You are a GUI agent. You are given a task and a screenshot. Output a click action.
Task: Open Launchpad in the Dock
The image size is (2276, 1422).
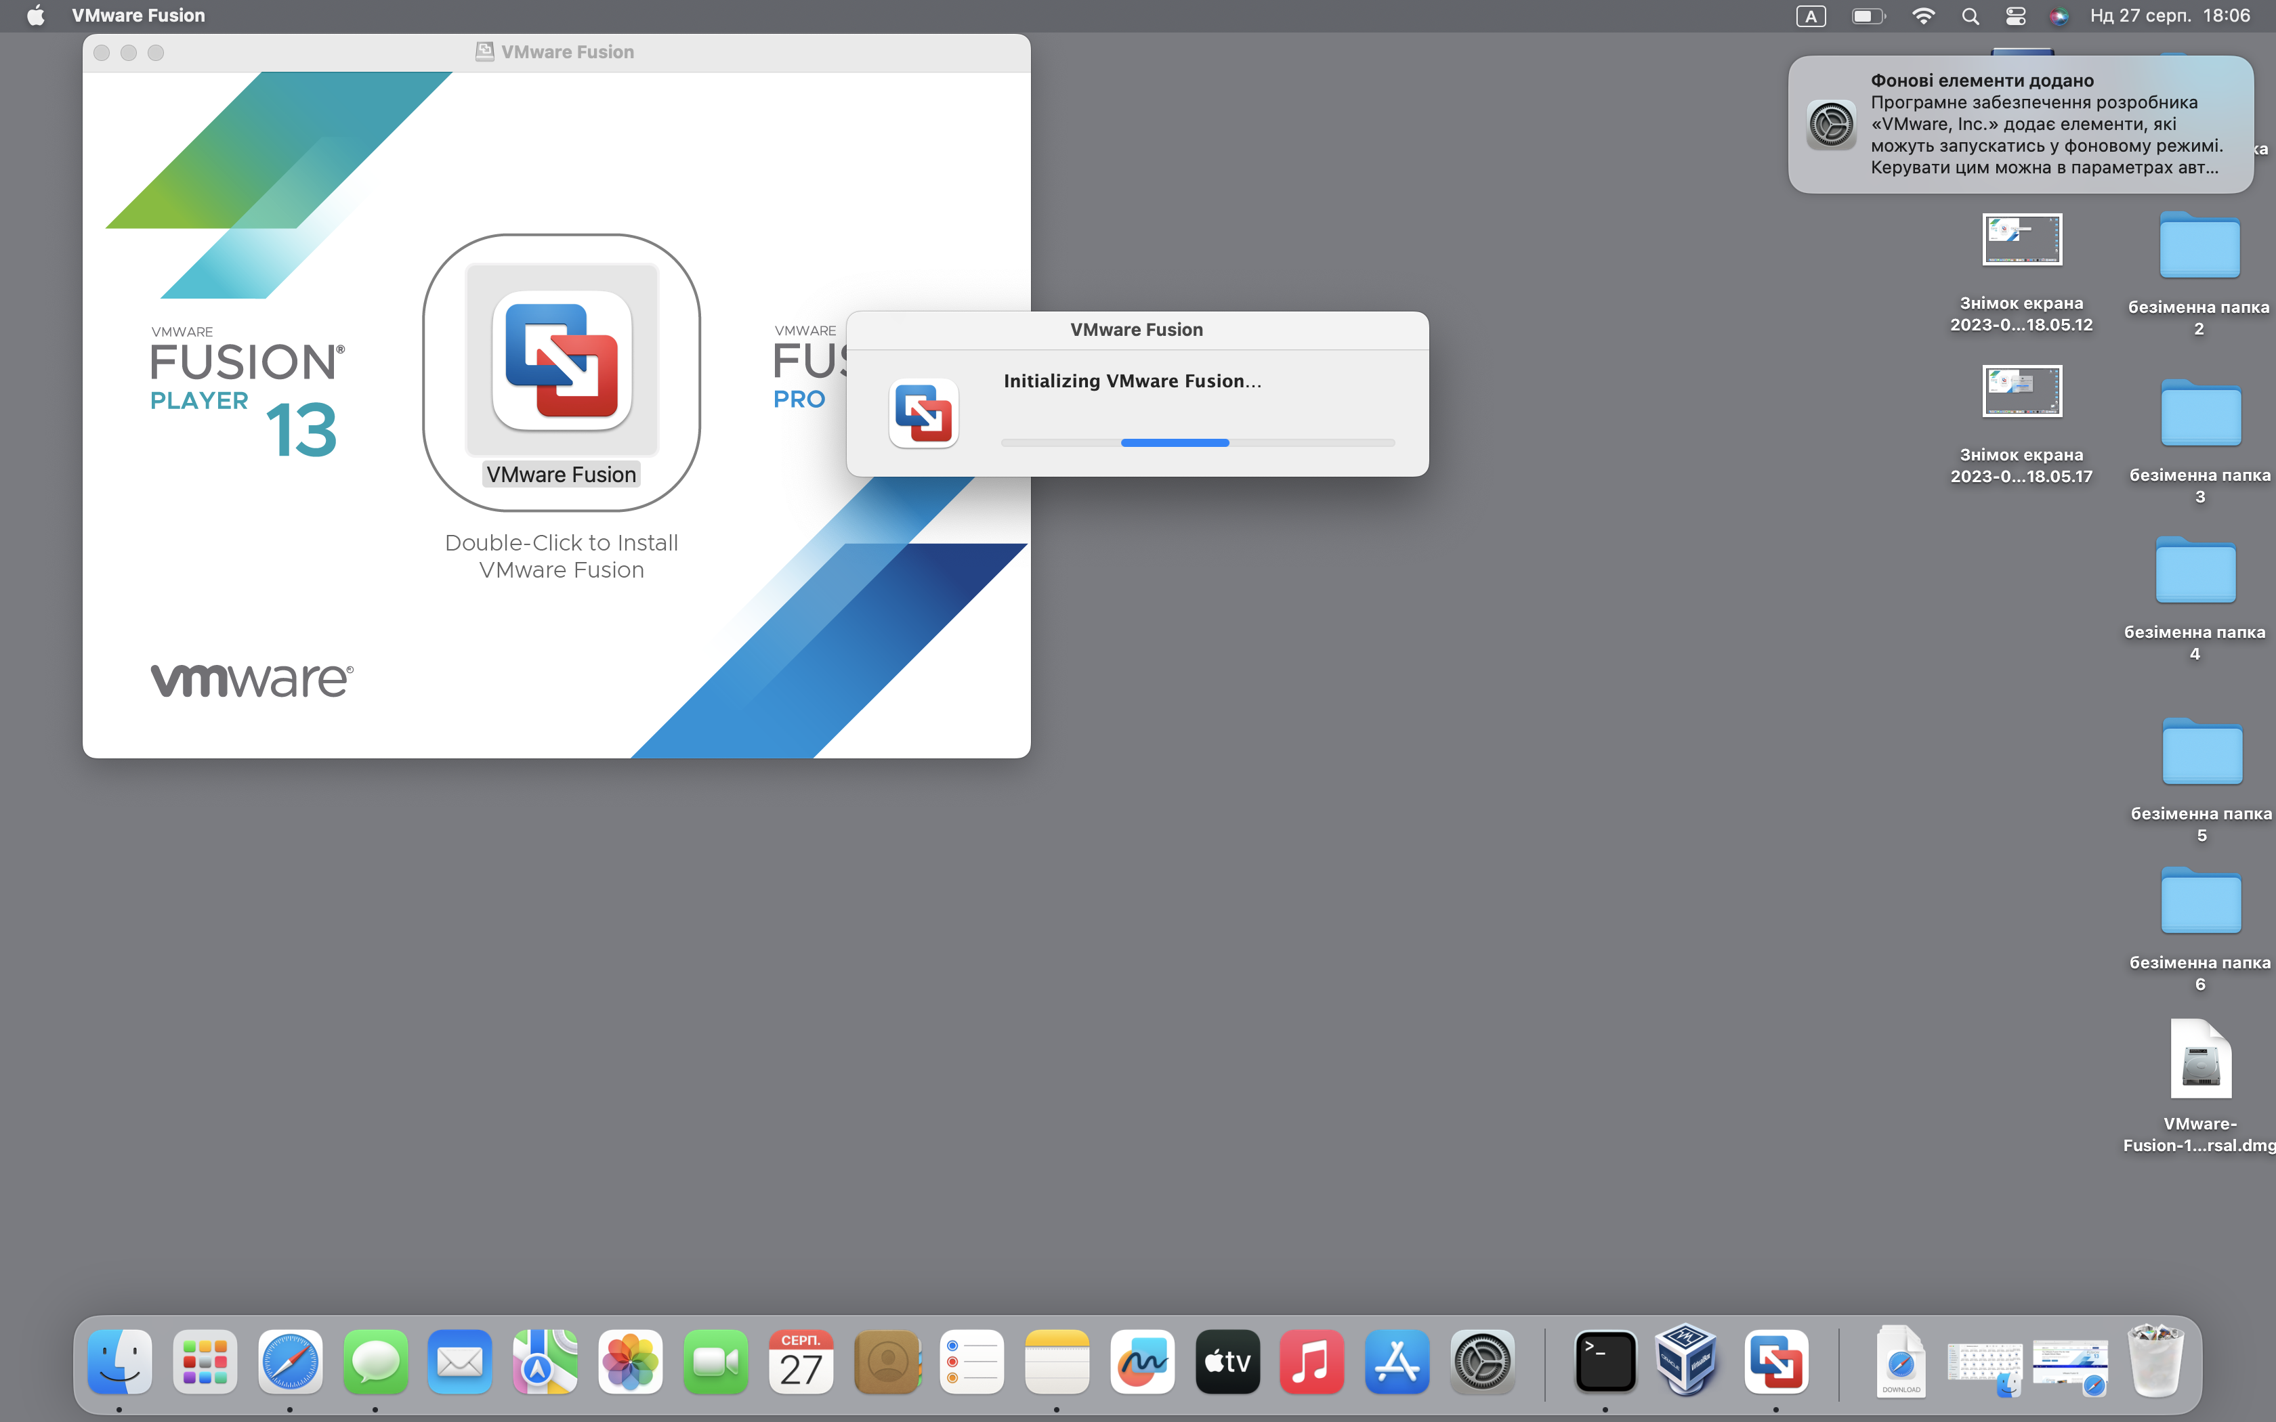(x=205, y=1361)
